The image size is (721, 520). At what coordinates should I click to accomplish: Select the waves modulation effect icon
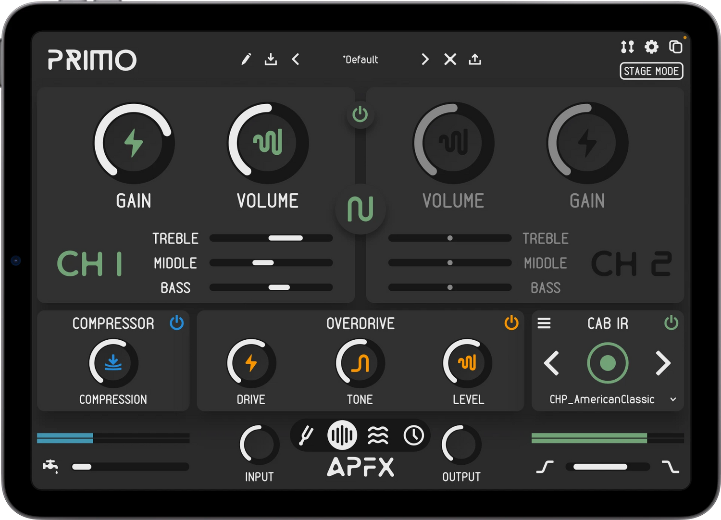378,436
